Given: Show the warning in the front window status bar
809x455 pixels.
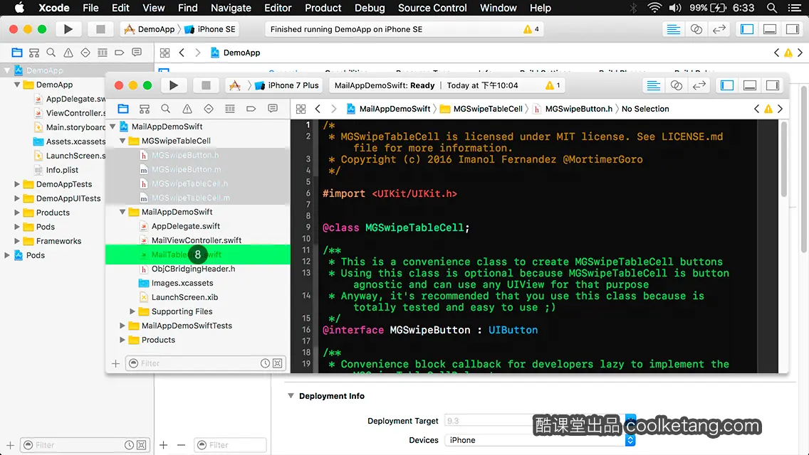Looking at the screenshot, I should (x=553, y=85).
